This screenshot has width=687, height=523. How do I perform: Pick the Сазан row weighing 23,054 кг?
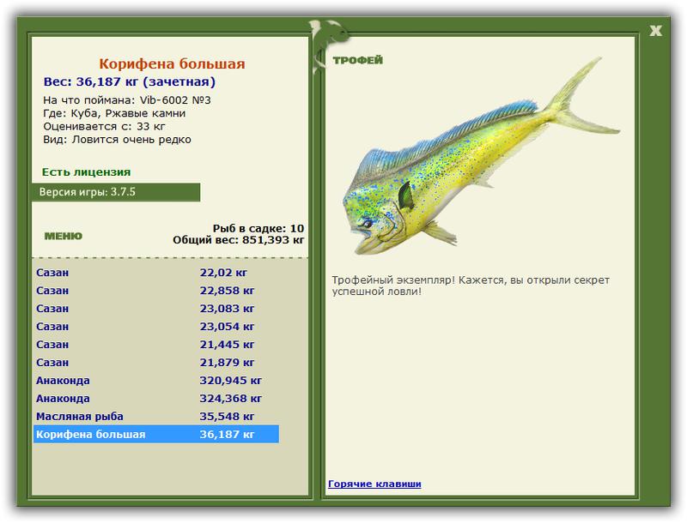coord(156,326)
